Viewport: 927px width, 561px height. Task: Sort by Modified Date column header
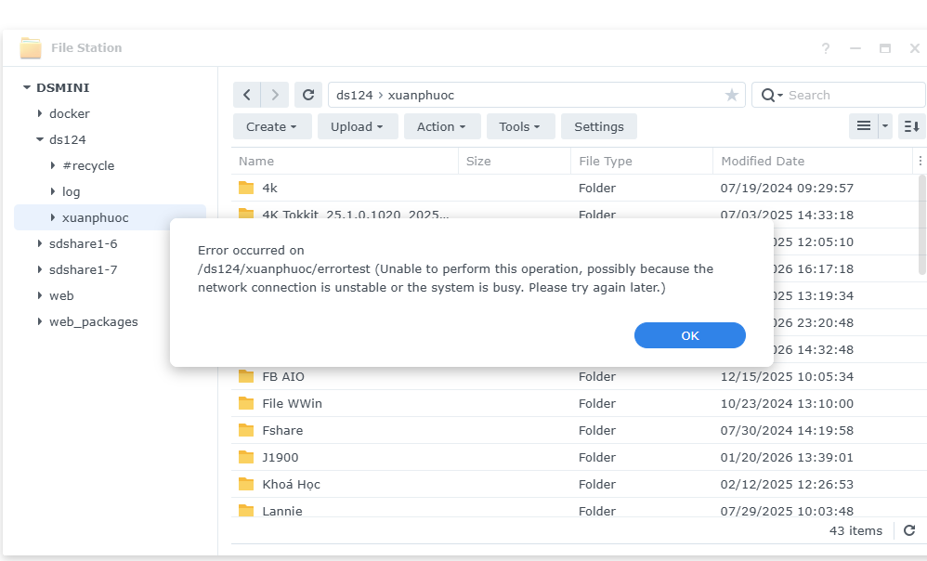click(763, 161)
